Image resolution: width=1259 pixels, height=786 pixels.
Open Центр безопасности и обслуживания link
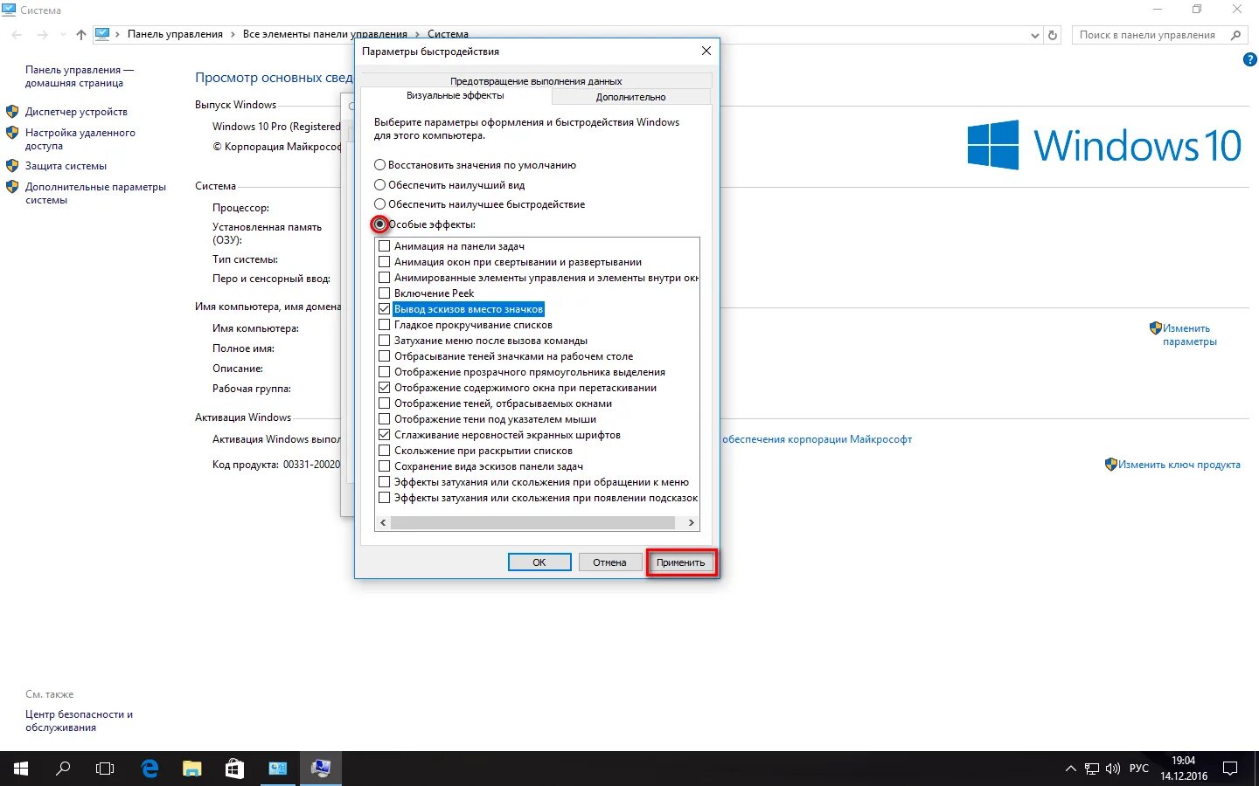coord(79,720)
